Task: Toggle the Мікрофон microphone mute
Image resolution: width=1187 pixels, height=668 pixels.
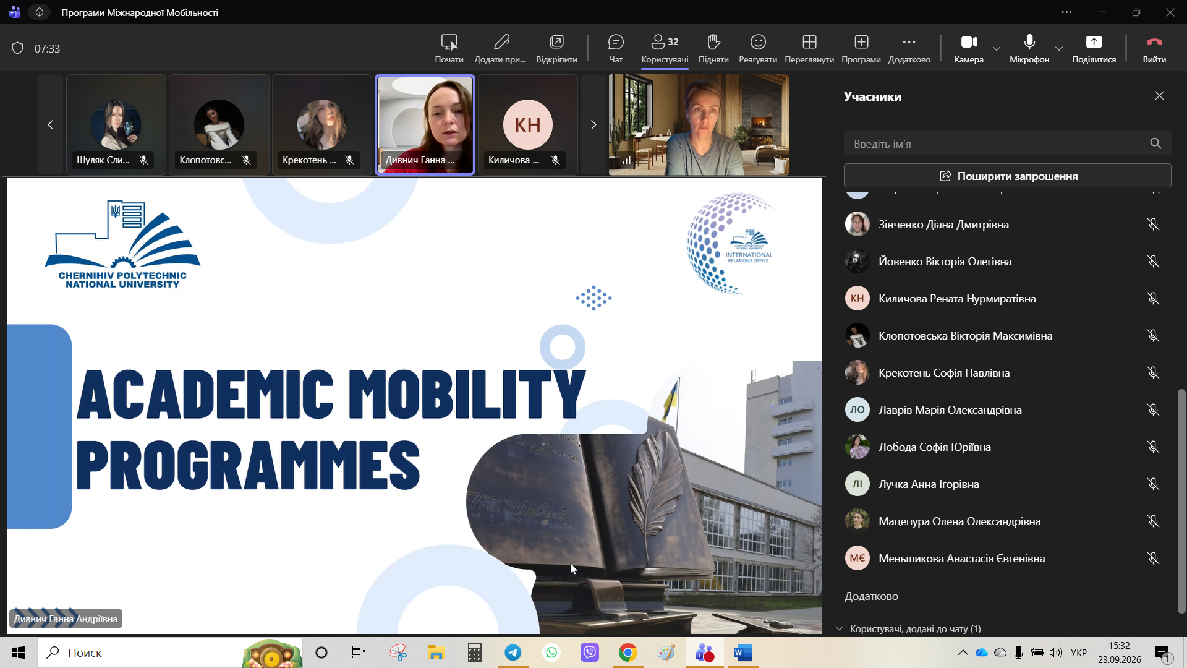Action: click(1029, 48)
